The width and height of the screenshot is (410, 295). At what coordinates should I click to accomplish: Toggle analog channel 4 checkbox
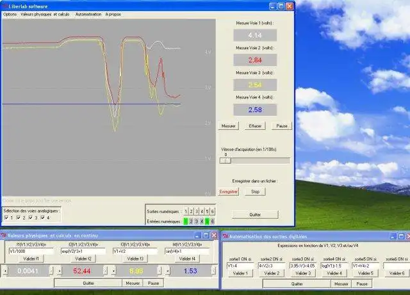43,218
